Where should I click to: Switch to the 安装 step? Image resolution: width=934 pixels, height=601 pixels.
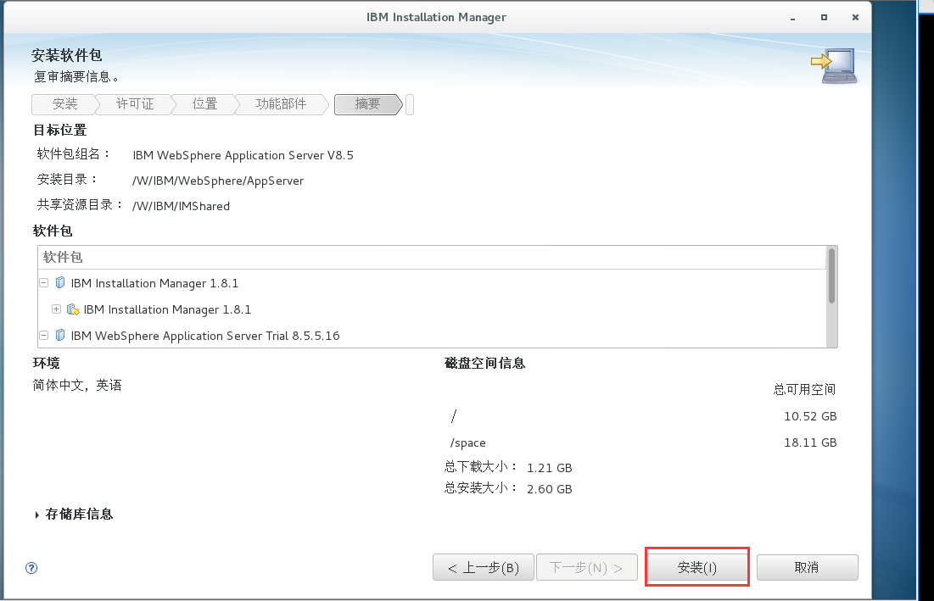pyautogui.click(x=64, y=104)
